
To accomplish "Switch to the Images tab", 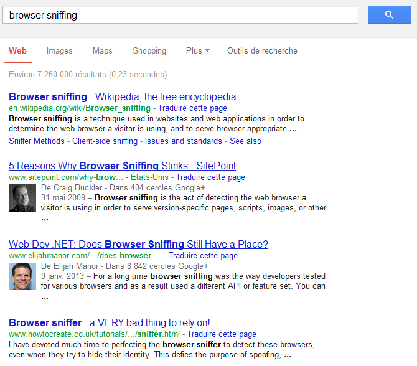I will click(59, 50).
